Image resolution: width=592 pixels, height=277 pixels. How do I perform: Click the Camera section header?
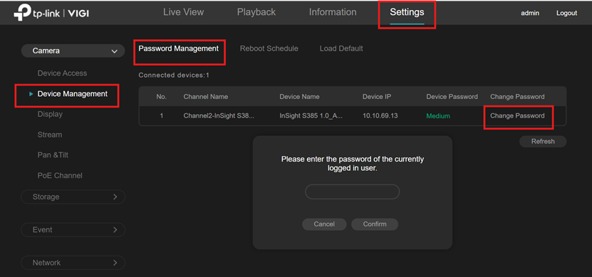[73, 51]
